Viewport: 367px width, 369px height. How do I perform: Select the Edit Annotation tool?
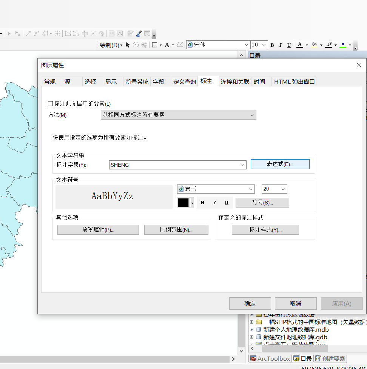17,34
